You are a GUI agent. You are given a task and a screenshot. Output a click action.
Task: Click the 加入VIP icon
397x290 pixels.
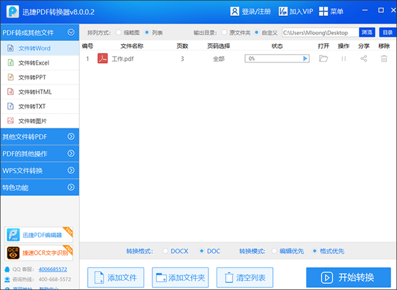tap(283, 12)
